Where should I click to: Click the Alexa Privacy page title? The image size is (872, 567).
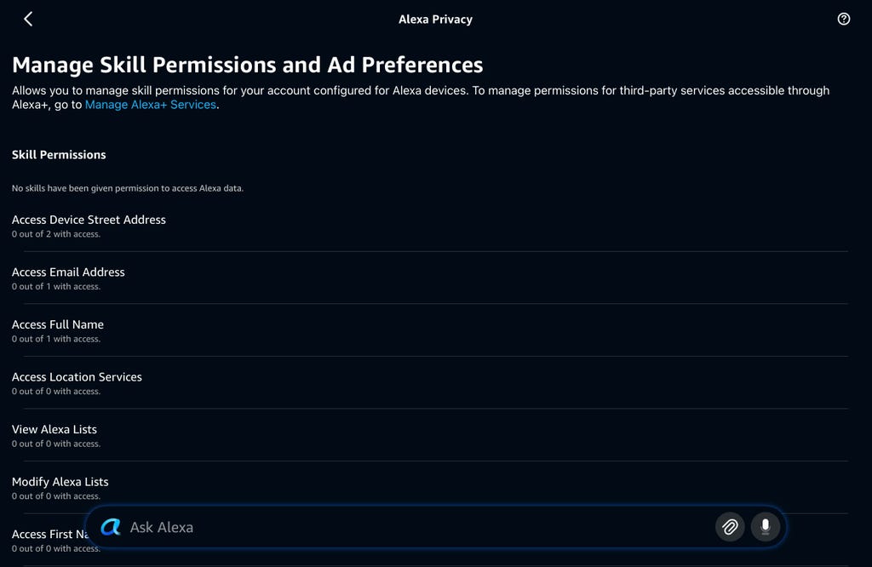pos(435,19)
